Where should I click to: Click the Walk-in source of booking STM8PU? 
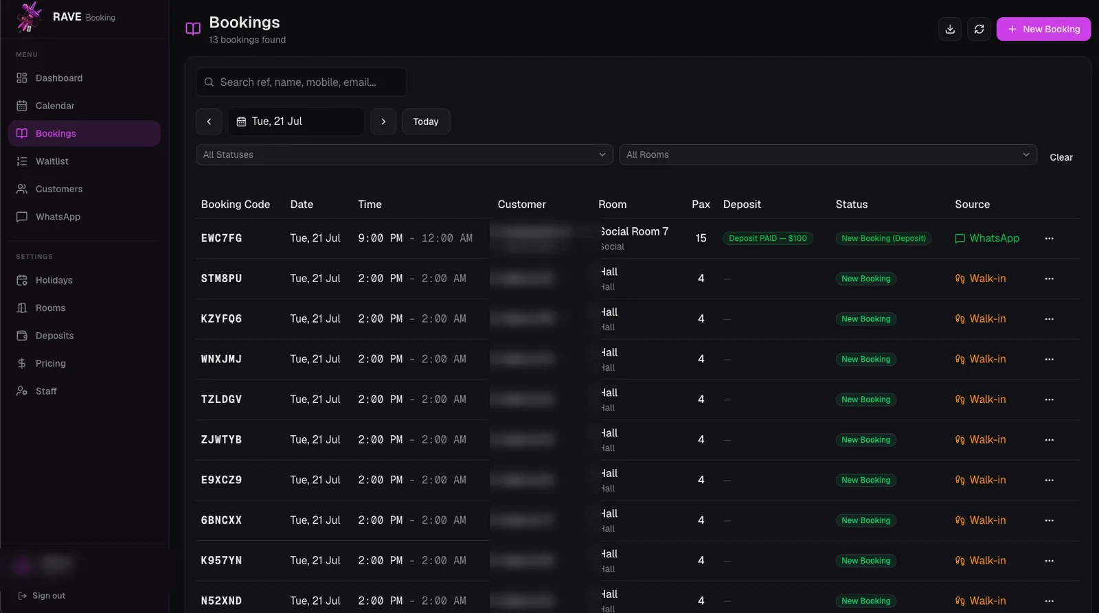pyautogui.click(x=980, y=279)
